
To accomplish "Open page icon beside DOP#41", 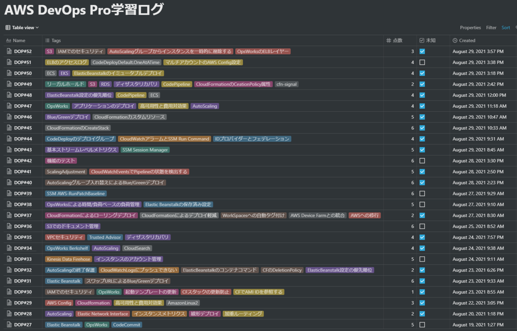I will tap(9, 172).
